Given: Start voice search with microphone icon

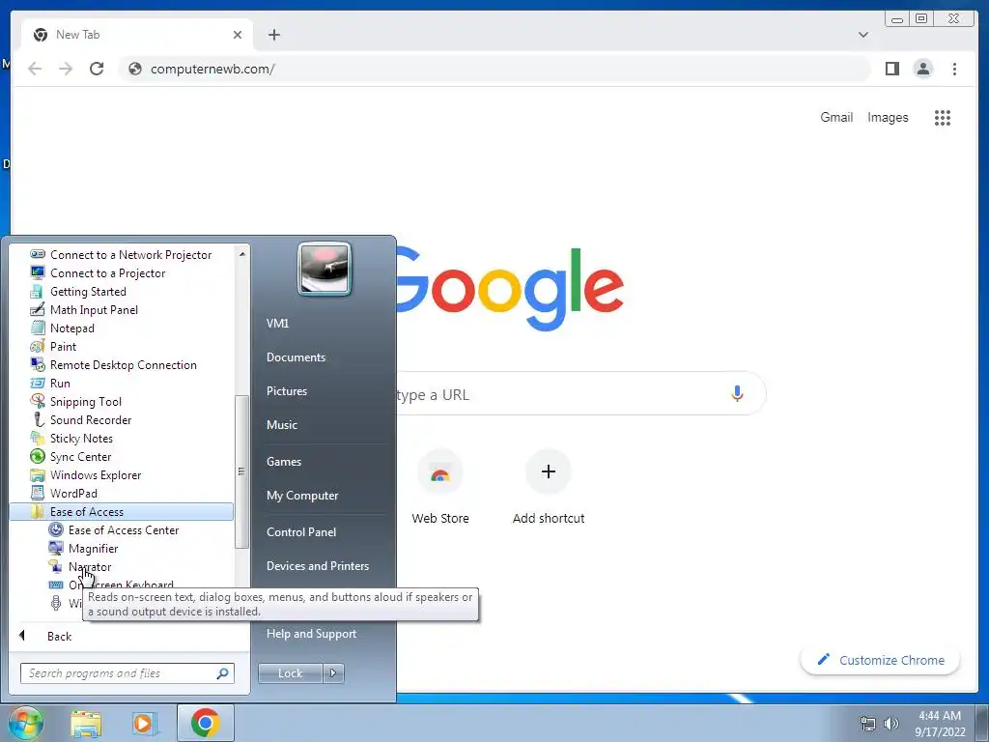Looking at the screenshot, I should tap(736, 394).
